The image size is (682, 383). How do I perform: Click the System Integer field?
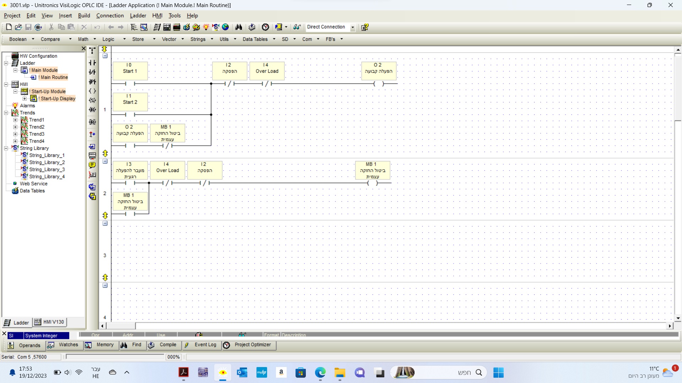click(46, 335)
